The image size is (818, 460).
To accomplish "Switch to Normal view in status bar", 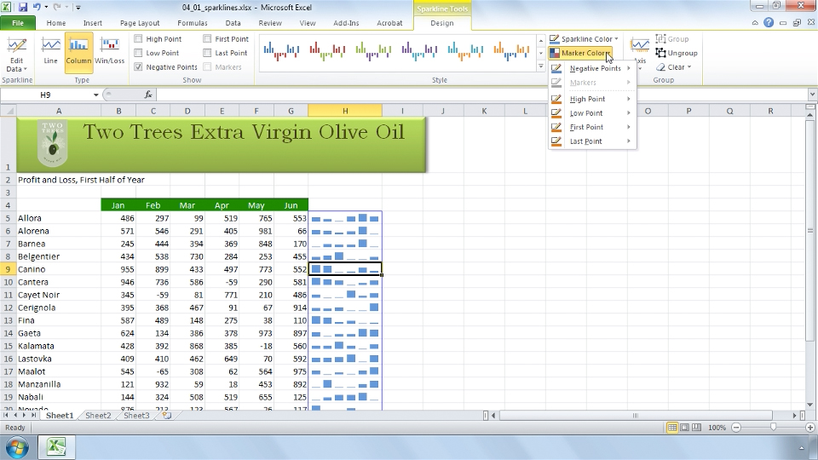I will coord(672,428).
